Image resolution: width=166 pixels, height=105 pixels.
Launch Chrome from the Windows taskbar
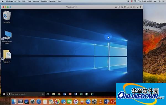click(x=59, y=94)
